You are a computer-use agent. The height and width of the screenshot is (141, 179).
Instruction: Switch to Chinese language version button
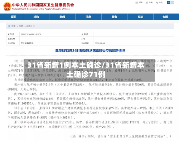coord(169,3)
